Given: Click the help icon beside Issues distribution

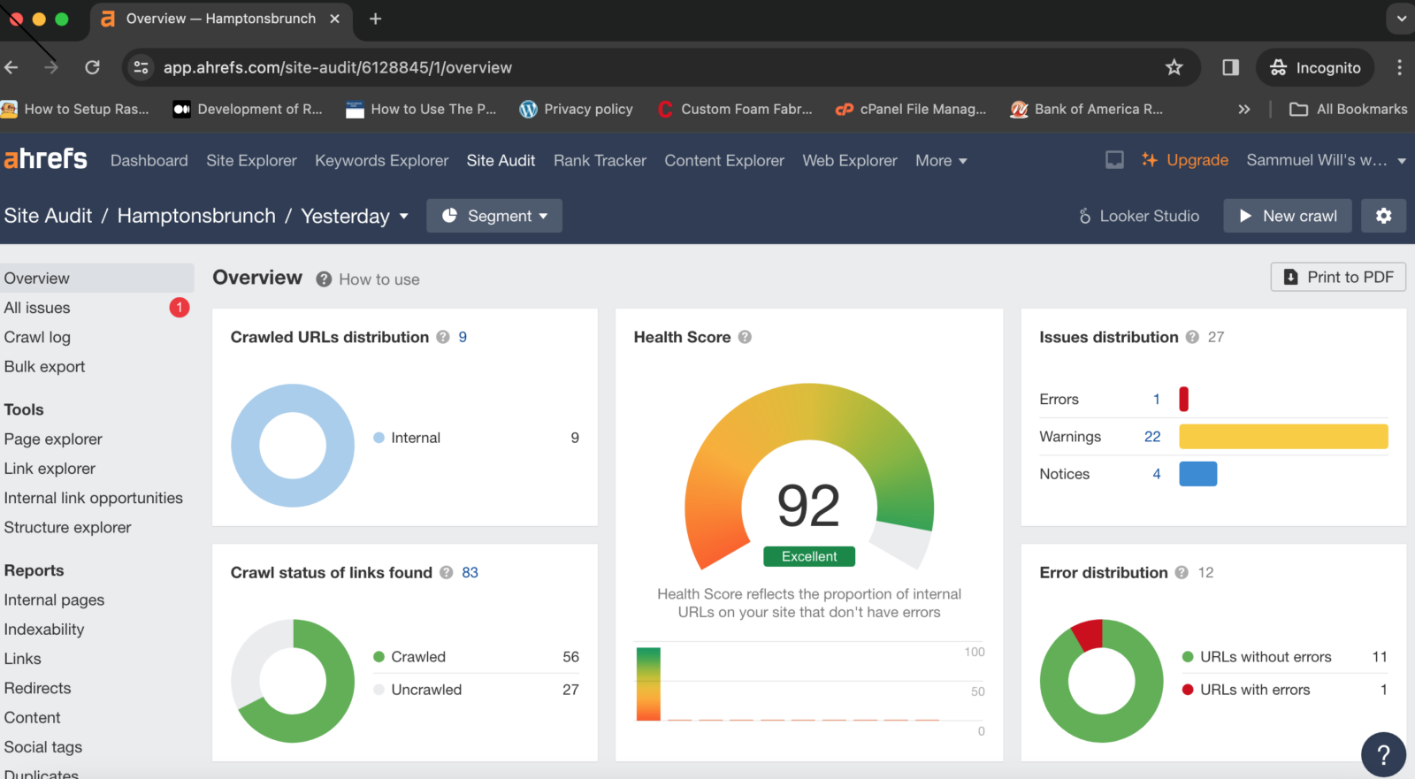Looking at the screenshot, I should pos(1192,337).
